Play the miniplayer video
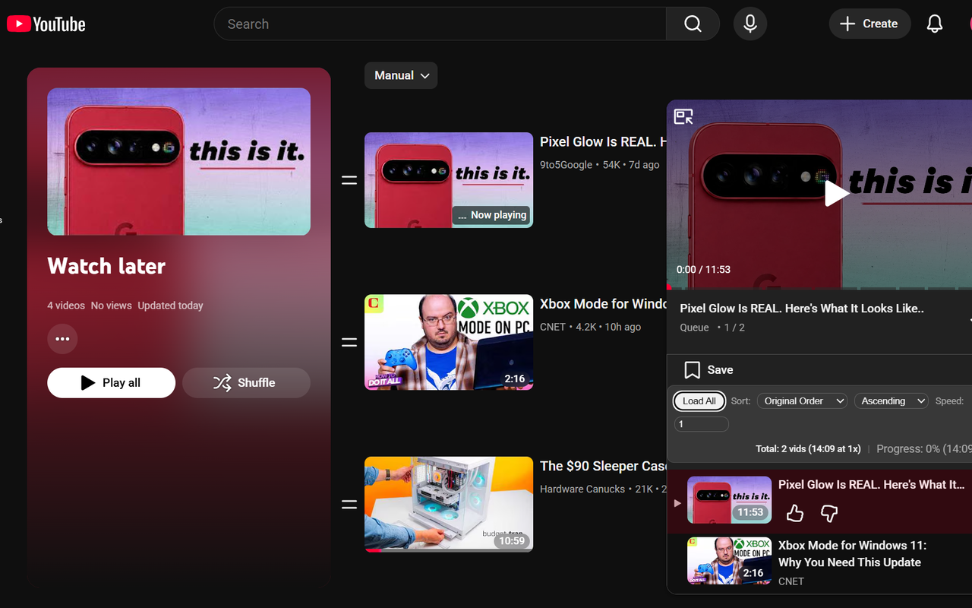This screenshot has height=608, width=972. (x=836, y=193)
